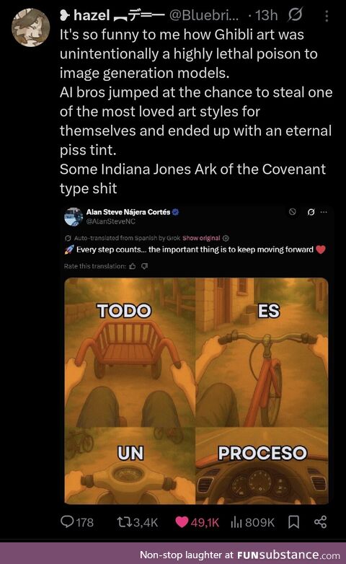Open the TODO cart image panel
This screenshot has width=346, height=564.
click(130, 353)
